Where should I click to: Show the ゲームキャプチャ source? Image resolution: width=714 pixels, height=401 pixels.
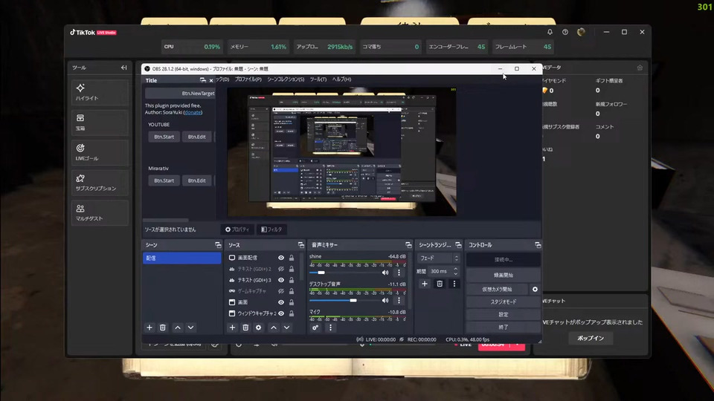[x=281, y=291]
